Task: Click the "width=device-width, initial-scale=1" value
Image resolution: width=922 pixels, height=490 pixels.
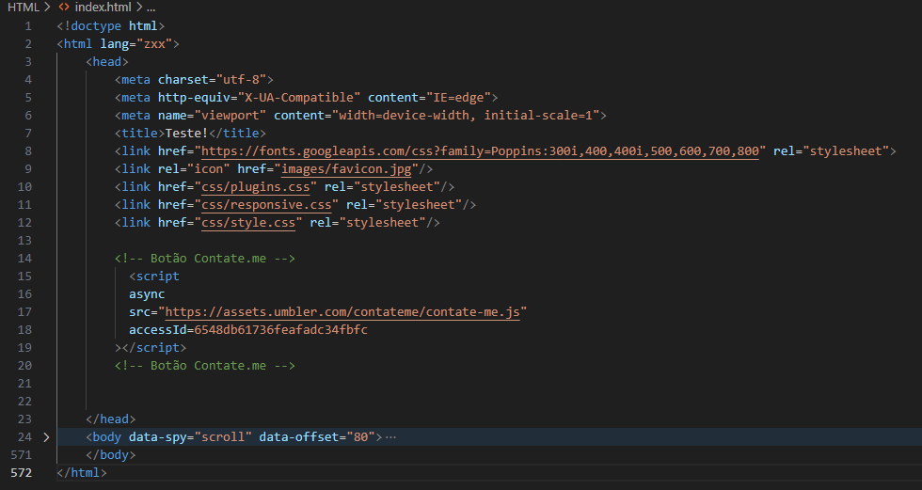Action: [x=465, y=115]
